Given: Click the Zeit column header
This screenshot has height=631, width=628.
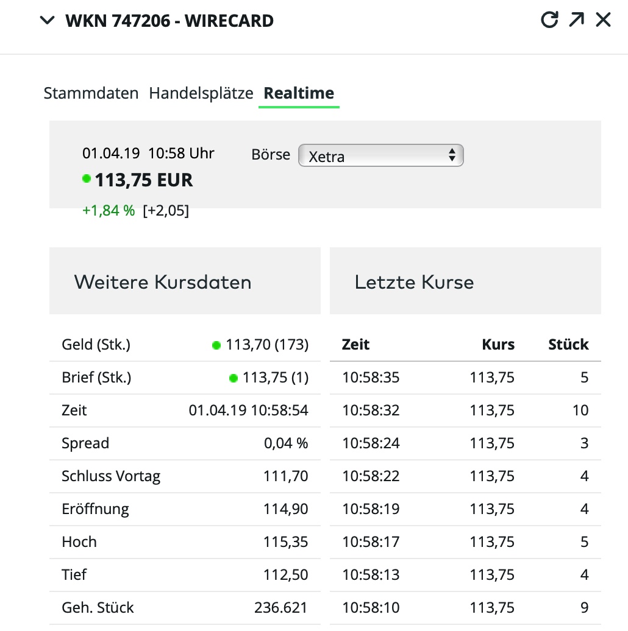Looking at the screenshot, I should (355, 344).
